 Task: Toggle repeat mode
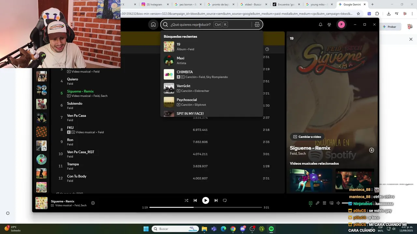pos(225,201)
